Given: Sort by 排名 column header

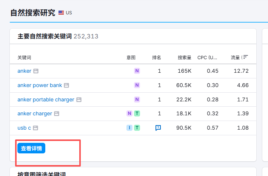Looking at the screenshot, I should pos(156,58).
